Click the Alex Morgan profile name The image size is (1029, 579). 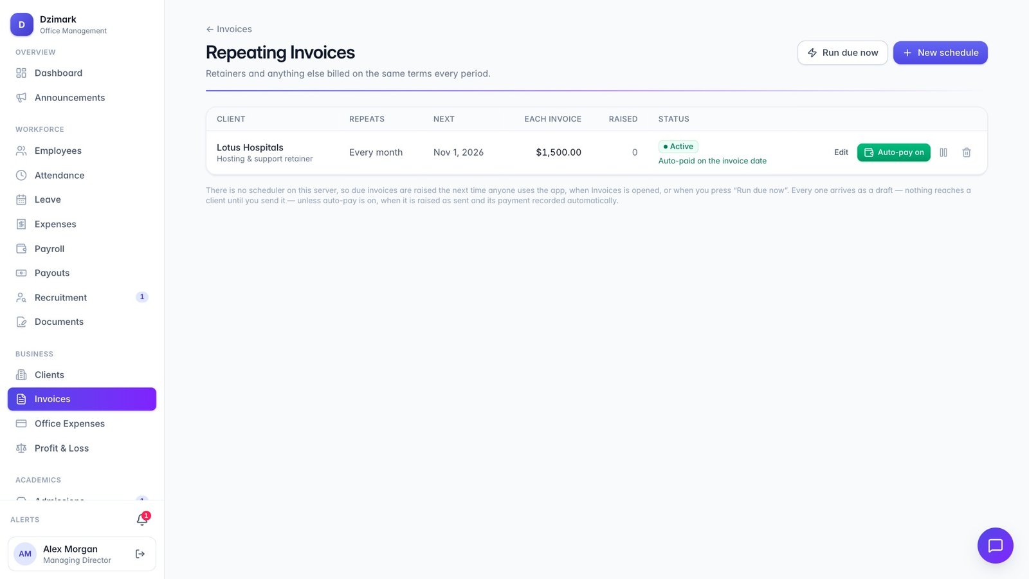[x=70, y=549]
